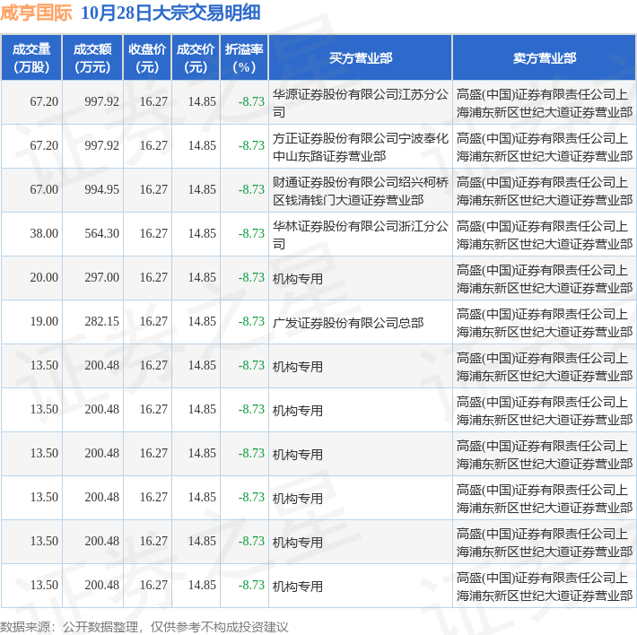This screenshot has height=635, width=637.
Task: Click the 20.00 volume cell
Action: point(44,277)
